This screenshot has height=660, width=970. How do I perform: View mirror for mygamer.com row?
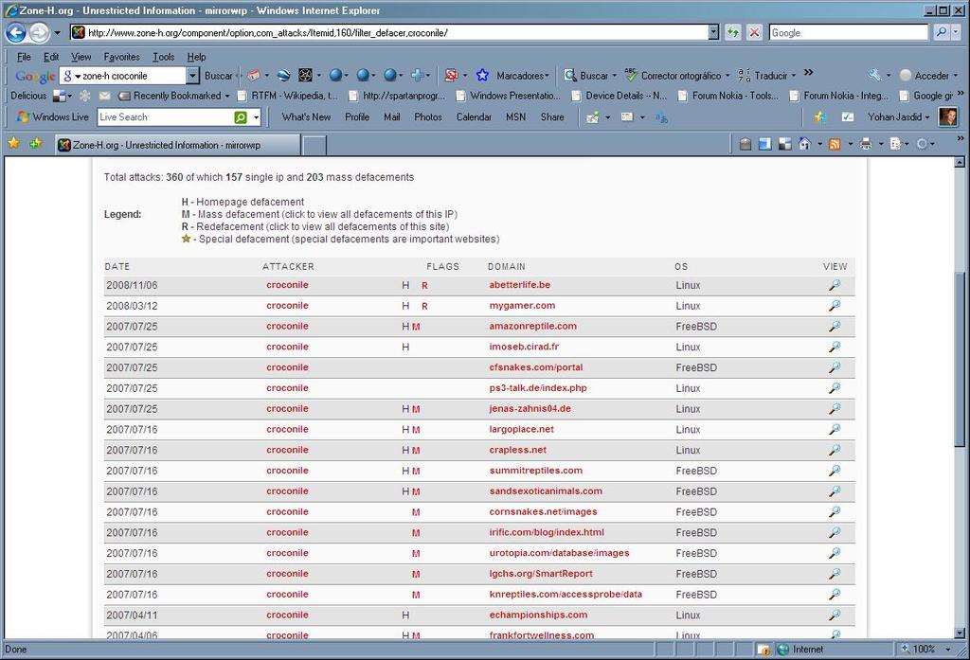835,306
